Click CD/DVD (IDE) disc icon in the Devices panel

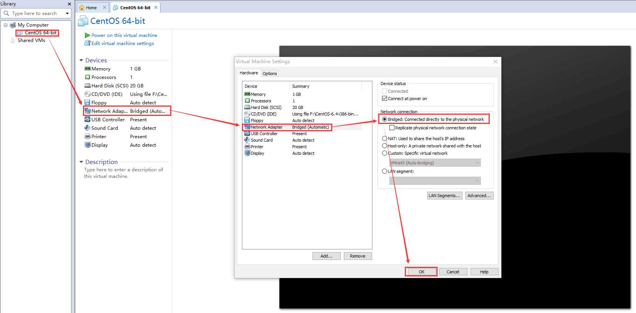[x=88, y=94]
